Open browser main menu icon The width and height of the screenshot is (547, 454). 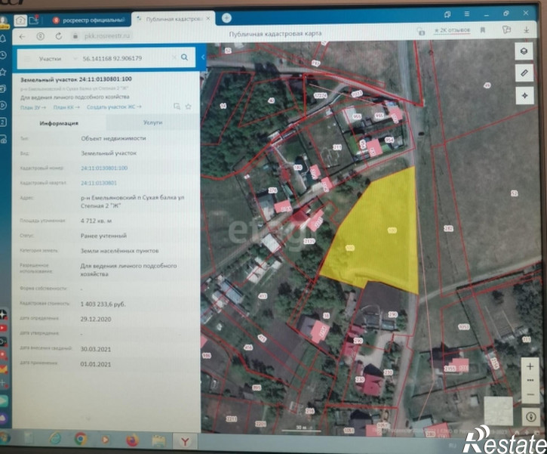(x=467, y=14)
